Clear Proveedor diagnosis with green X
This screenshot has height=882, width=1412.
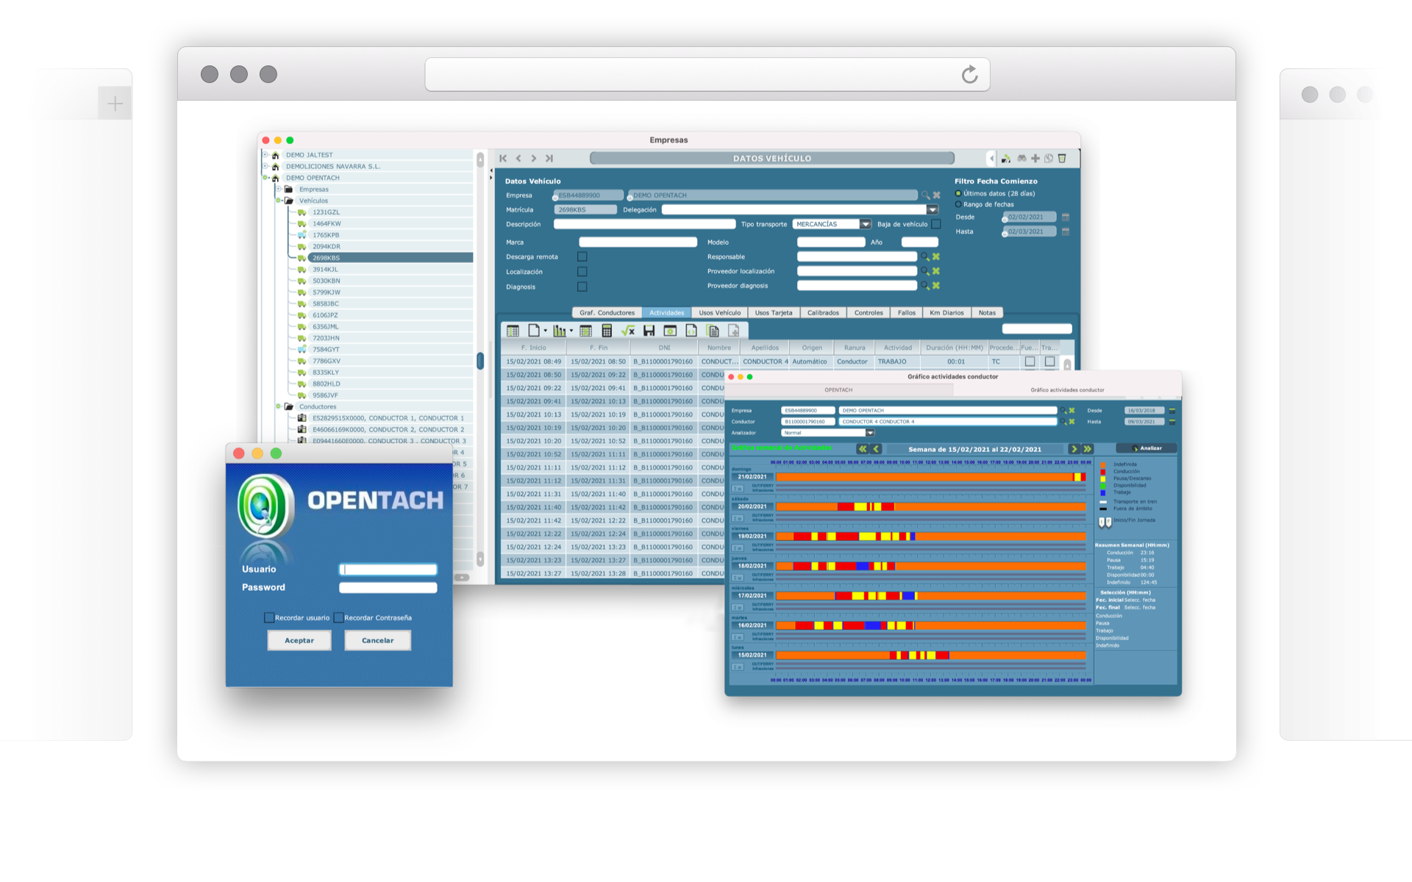tap(936, 285)
